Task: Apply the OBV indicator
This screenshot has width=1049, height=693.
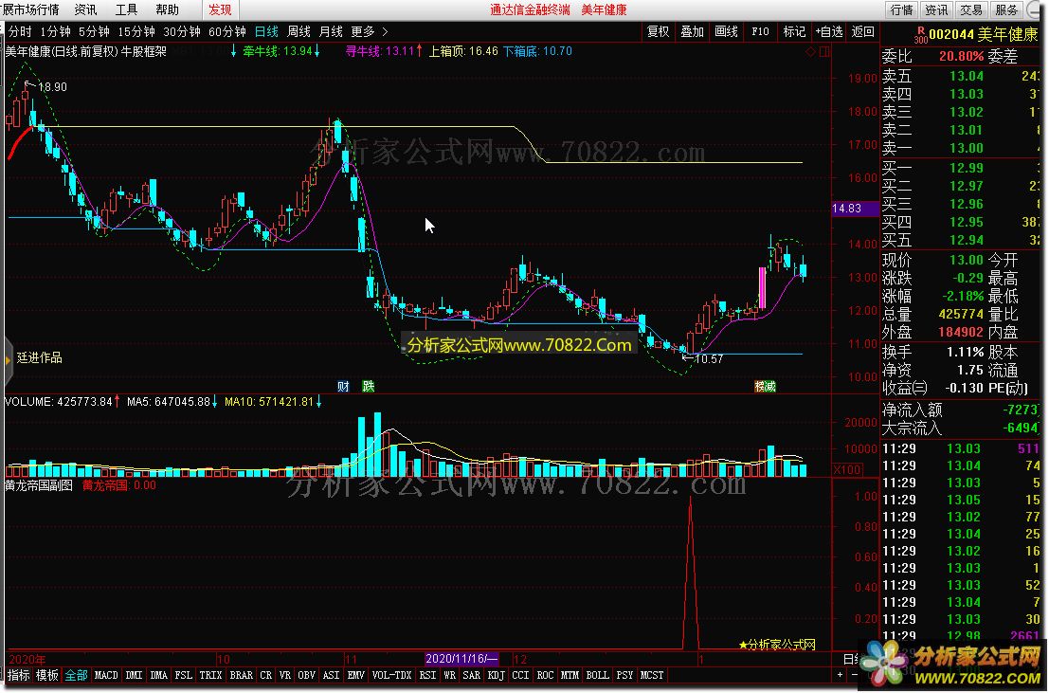Action: 306,675
